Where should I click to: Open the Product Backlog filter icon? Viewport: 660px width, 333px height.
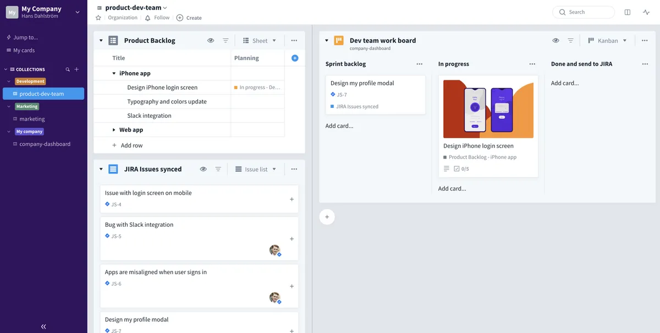(x=226, y=41)
